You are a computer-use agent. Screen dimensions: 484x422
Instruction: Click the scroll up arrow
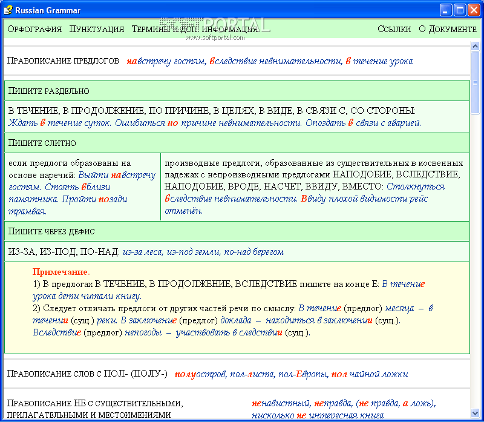[475, 47]
